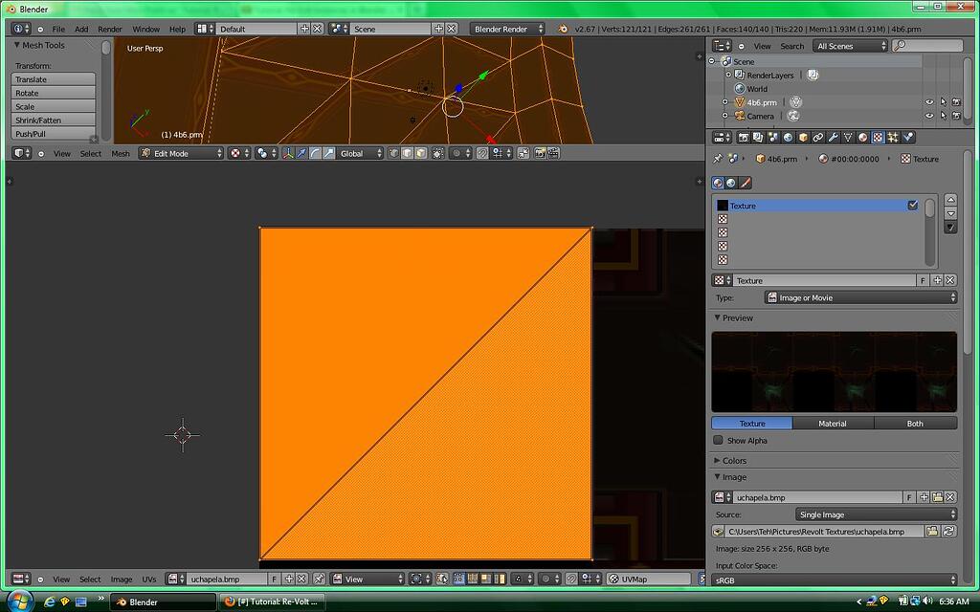Open the Blender Render engine dropdown
Screen dimensions: 980x612
pos(507,29)
